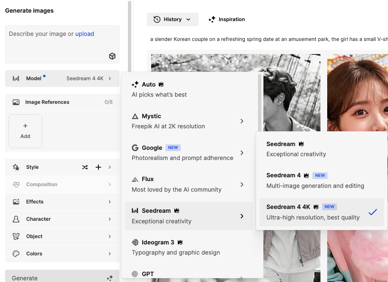Click the 0/8 reference counter
388x282 pixels.
[109, 102]
